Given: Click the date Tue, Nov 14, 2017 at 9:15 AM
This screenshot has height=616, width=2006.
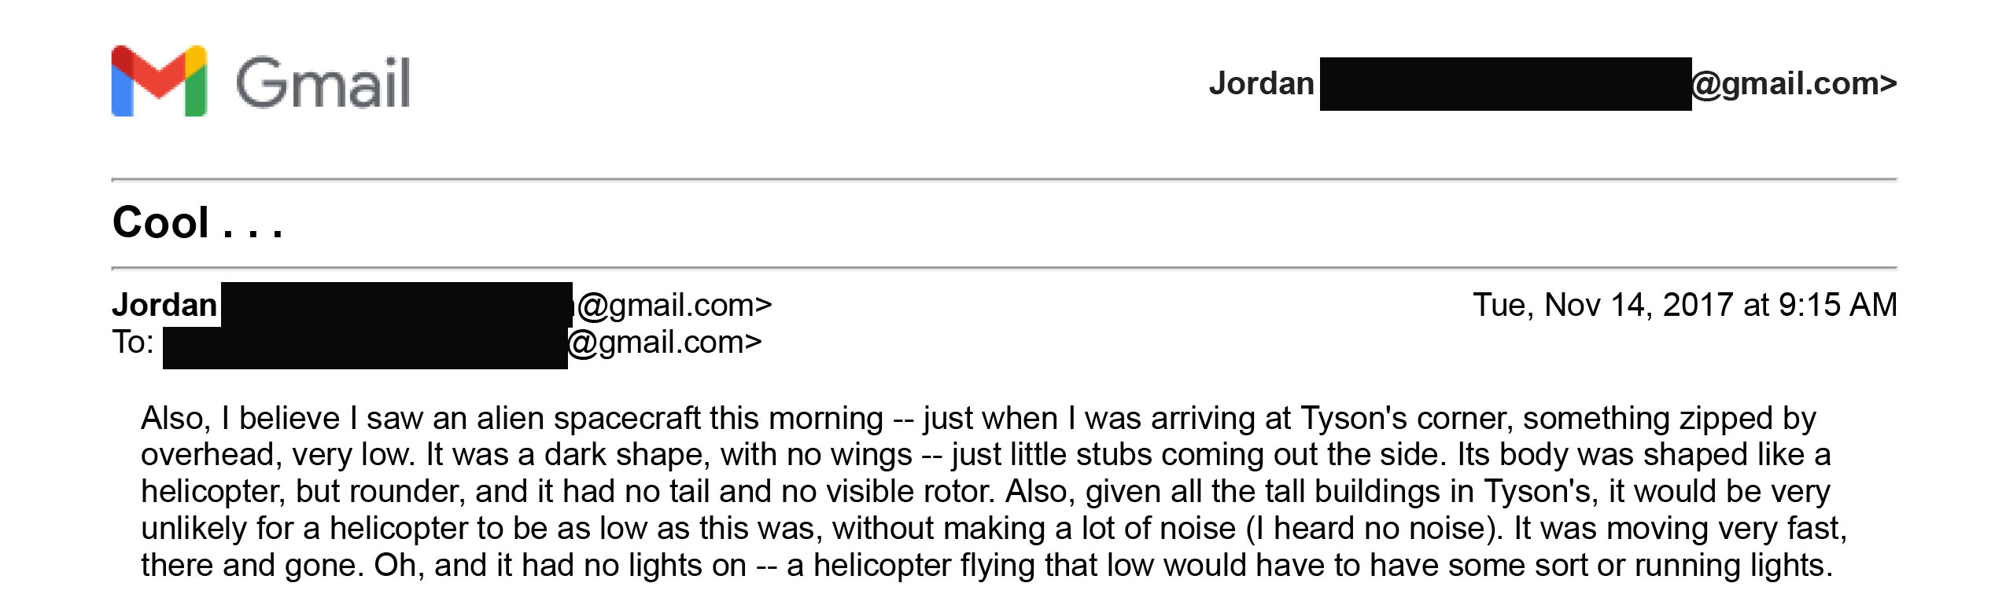Looking at the screenshot, I should 1685,305.
